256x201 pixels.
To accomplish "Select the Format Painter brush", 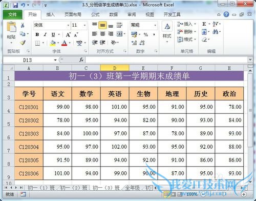I will click(x=23, y=43).
